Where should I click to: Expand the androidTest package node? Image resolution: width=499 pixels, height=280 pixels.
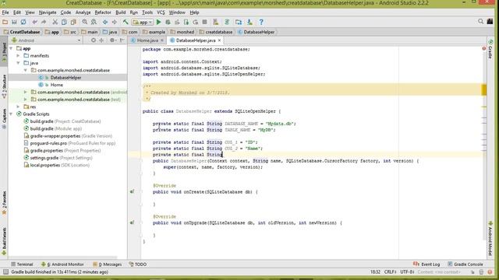click(26, 93)
